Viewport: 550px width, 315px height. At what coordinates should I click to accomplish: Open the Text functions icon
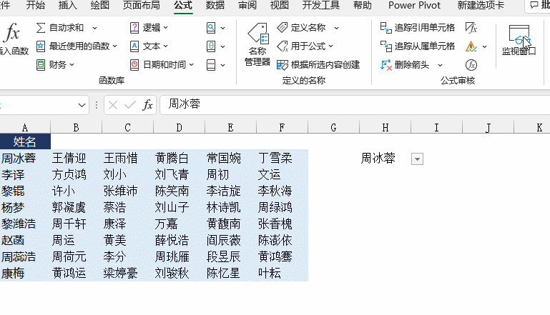click(134, 46)
